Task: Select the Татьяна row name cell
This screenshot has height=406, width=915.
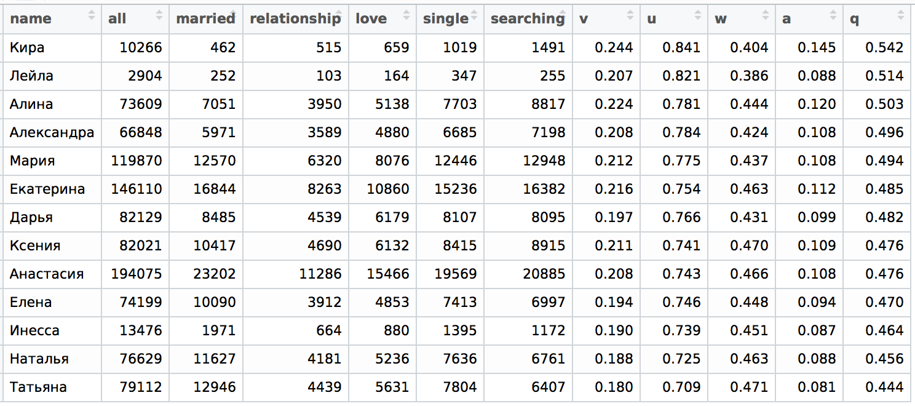Action: (52, 387)
